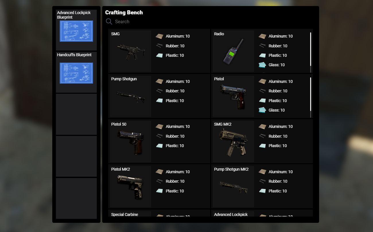Click the Glass icon in Radio recipe

click(x=262, y=65)
